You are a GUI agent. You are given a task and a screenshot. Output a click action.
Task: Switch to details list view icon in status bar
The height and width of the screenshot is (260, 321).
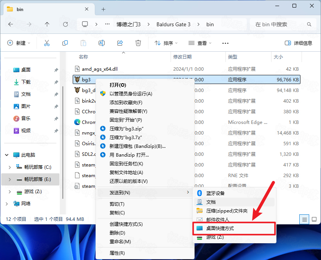tap(304, 220)
